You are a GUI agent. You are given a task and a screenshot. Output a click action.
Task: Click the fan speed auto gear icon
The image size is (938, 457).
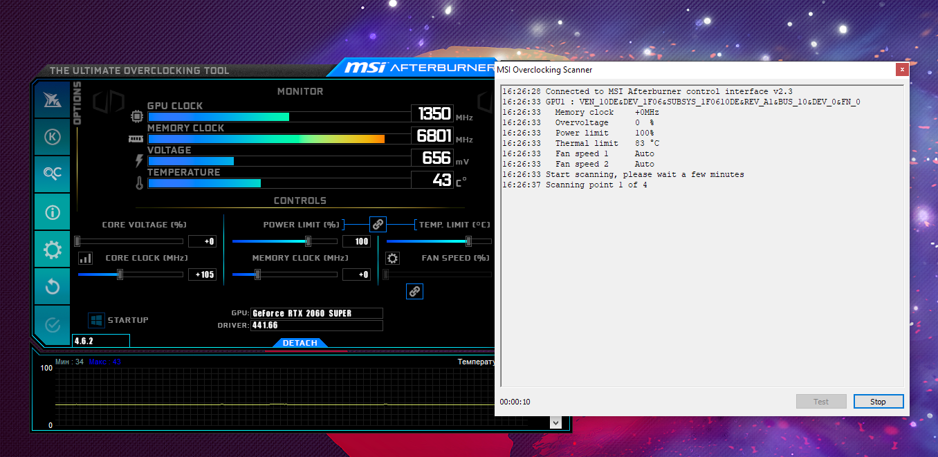[392, 259]
